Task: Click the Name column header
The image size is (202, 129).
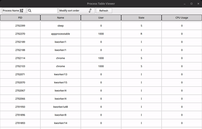Action: coord(61,18)
